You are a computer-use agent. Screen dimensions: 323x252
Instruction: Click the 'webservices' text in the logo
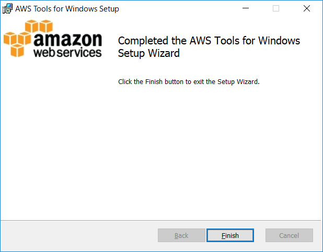tap(67, 52)
